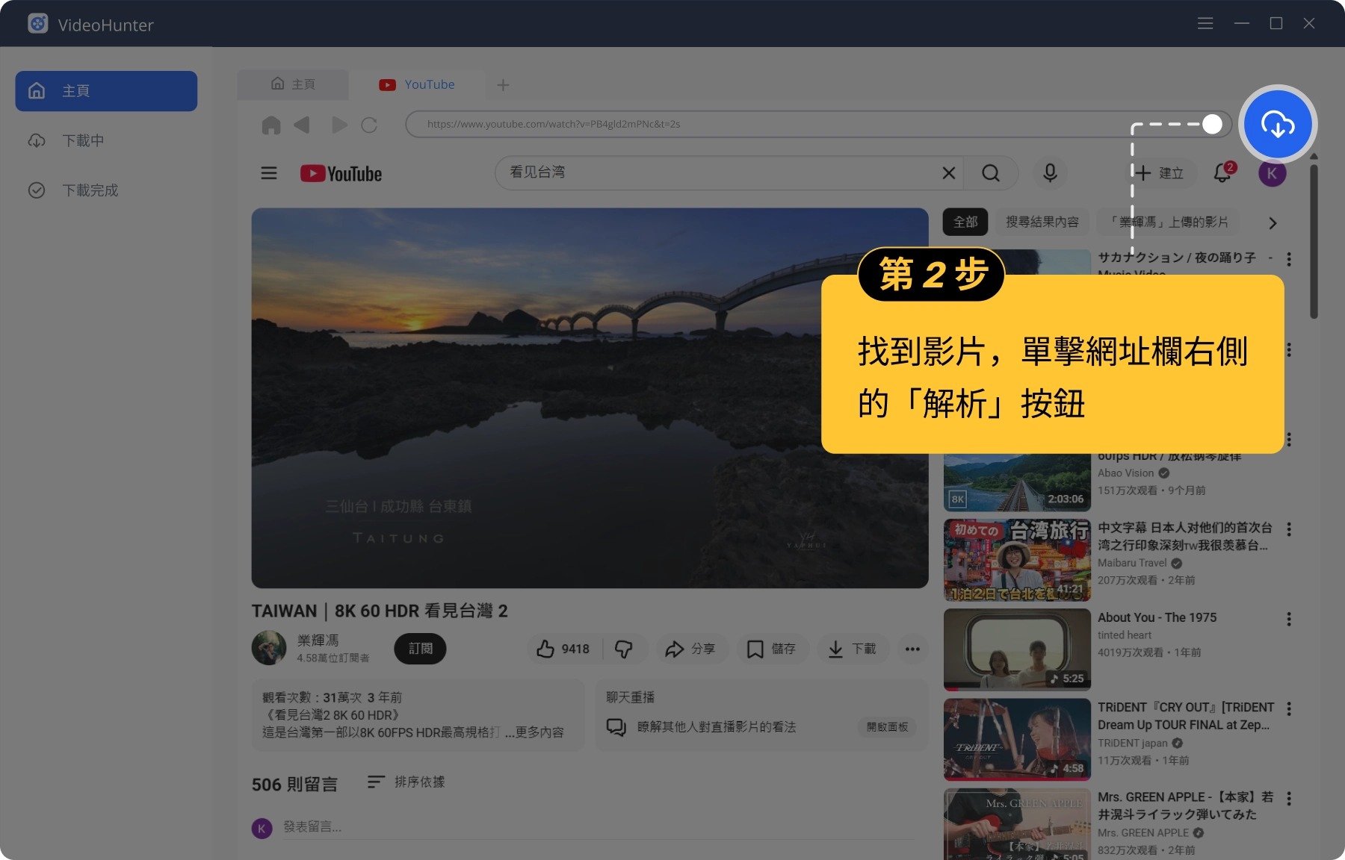Click the voice search microphone
Screen dimensions: 1345x860
[x=1050, y=173]
